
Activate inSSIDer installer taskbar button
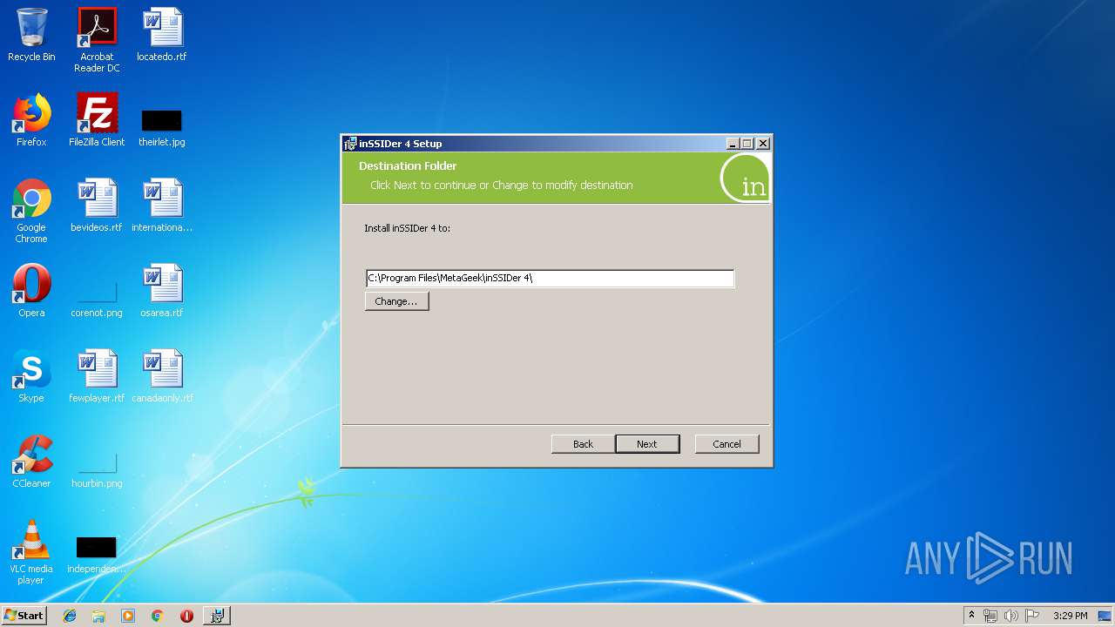coord(217,616)
